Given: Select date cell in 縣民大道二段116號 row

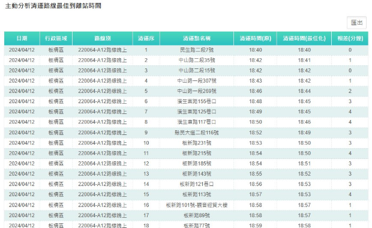Looking at the screenshot, I should tap(22, 133).
